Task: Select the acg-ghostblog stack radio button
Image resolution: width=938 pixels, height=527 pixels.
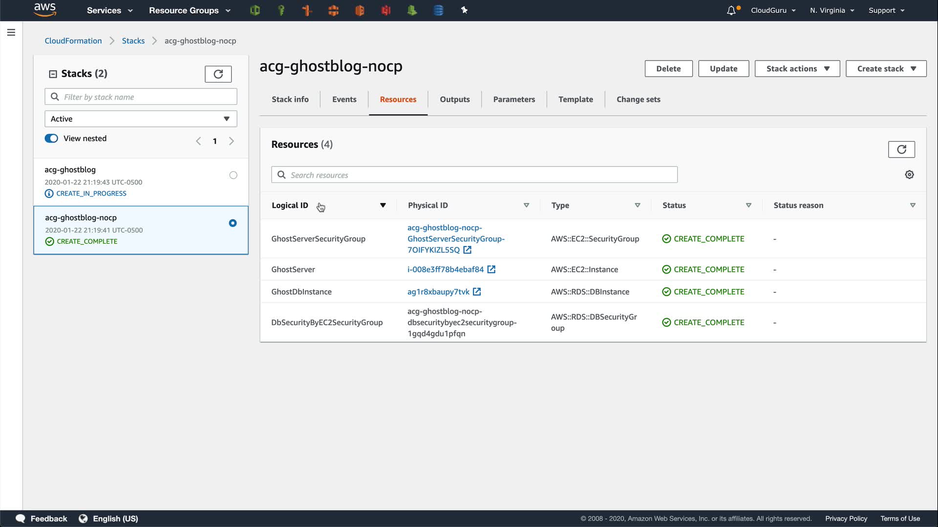Action: (233, 175)
